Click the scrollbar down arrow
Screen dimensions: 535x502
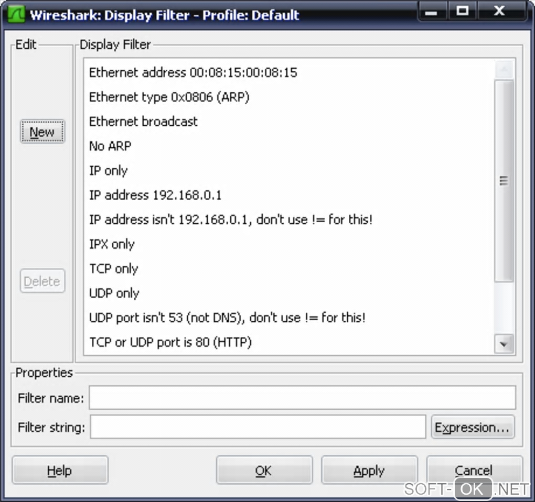(x=504, y=344)
